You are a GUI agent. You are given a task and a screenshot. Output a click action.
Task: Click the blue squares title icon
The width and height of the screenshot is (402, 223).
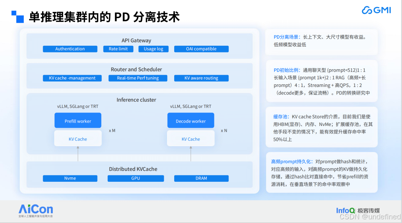pyautogui.click(x=18, y=17)
